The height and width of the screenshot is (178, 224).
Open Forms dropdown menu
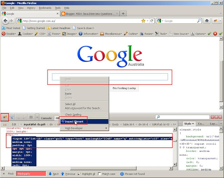(54, 34)
